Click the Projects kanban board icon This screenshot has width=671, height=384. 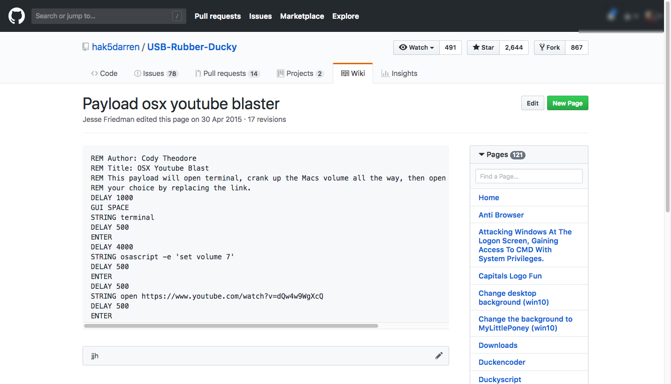coord(282,73)
